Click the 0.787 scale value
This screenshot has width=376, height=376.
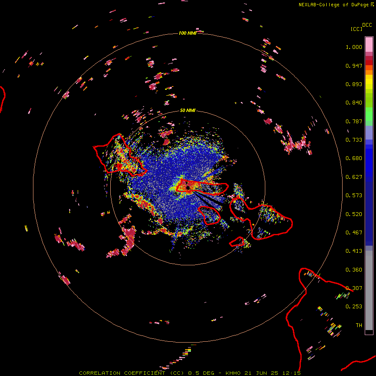354,121
